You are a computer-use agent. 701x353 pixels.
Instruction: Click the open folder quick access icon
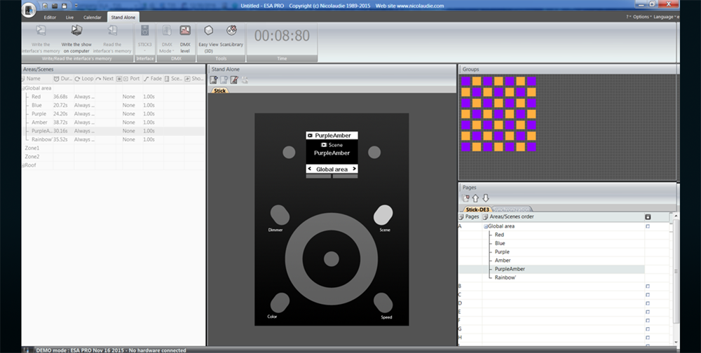[x=55, y=6]
